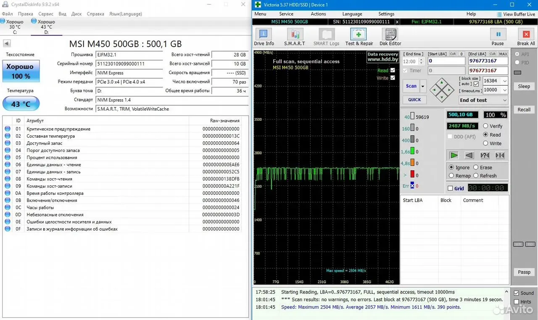The image size is (538, 320).
Task: Open the Settings menu in Victoria
Action: pyautogui.click(x=386, y=14)
